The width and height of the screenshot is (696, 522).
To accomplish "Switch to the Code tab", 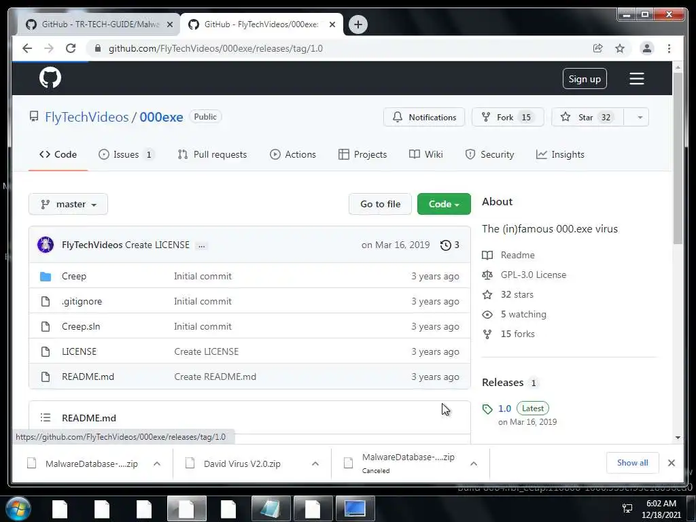I will point(58,154).
